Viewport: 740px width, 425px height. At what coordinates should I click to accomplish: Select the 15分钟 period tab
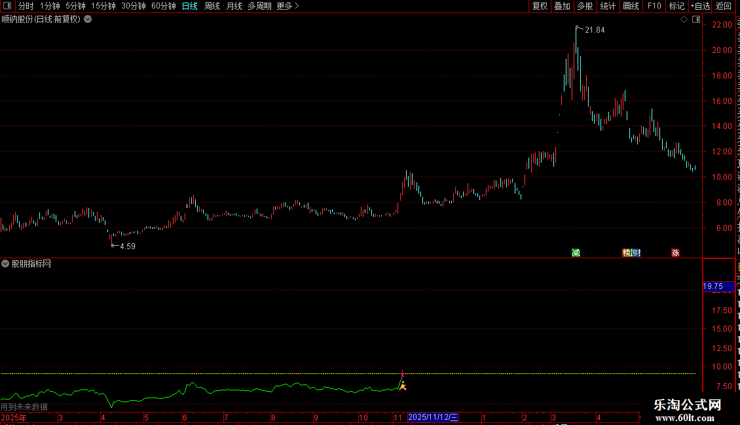click(x=103, y=6)
